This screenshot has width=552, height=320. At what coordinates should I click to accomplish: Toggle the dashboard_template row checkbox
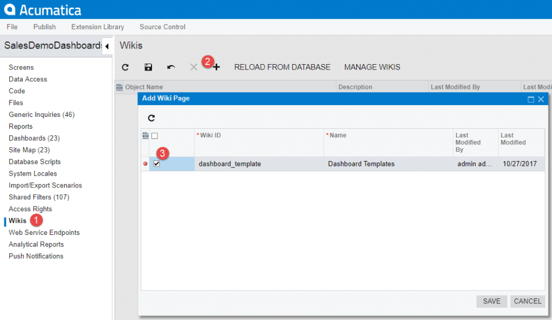click(x=157, y=164)
